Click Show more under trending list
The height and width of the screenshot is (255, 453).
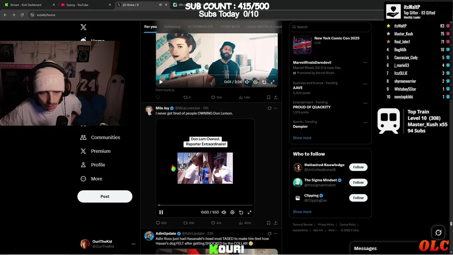[x=302, y=138]
